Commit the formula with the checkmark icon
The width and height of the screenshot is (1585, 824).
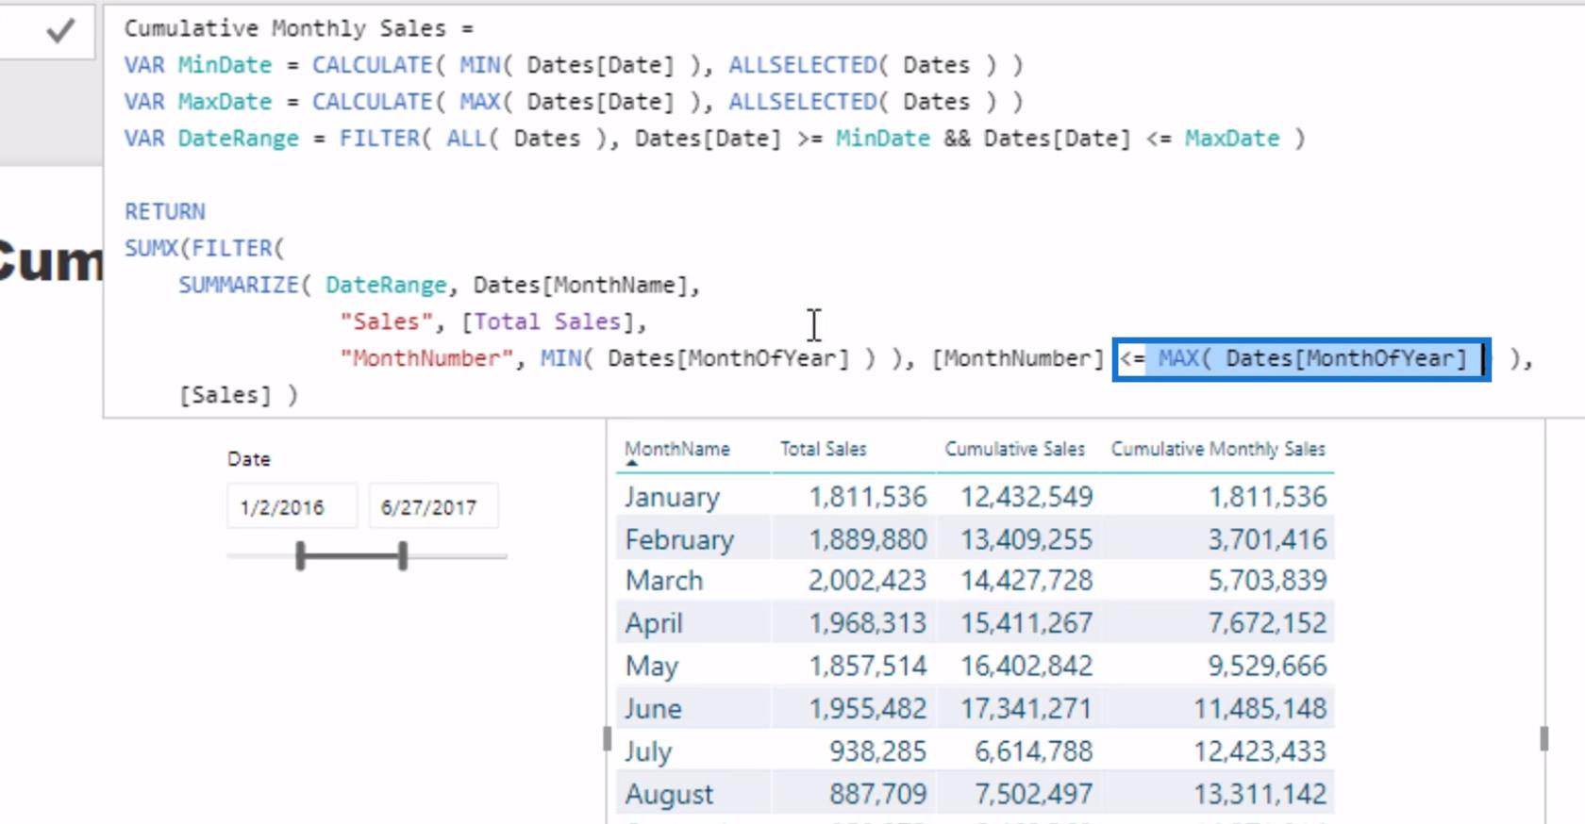60,31
